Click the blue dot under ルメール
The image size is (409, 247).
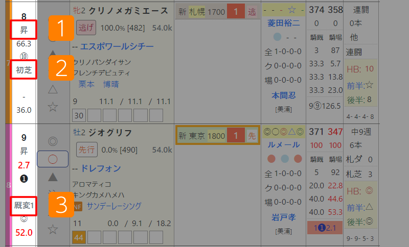[285, 159]
